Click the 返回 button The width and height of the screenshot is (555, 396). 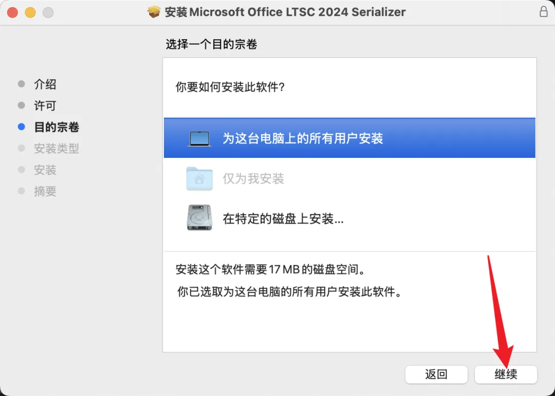pyautogui.click(x=436, y=374)
